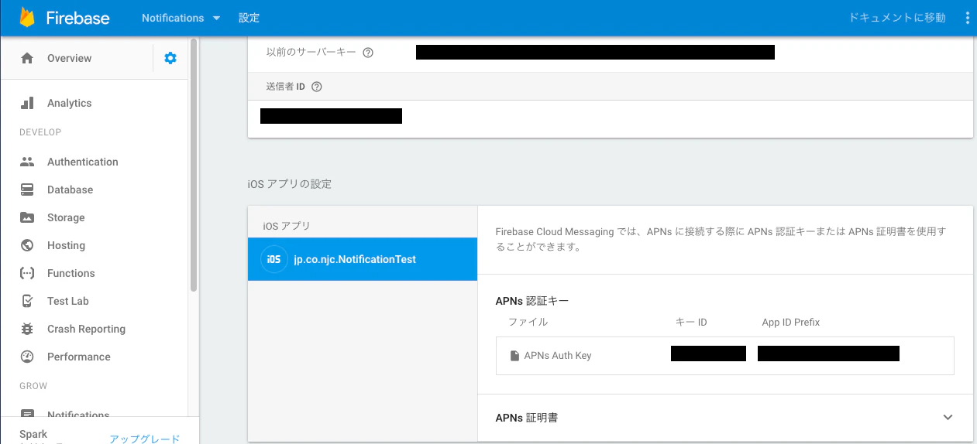The height and width of the screenshot is (444, 977).
Task: Click the Functions brackets icon
Action: (x=27, y=273)
